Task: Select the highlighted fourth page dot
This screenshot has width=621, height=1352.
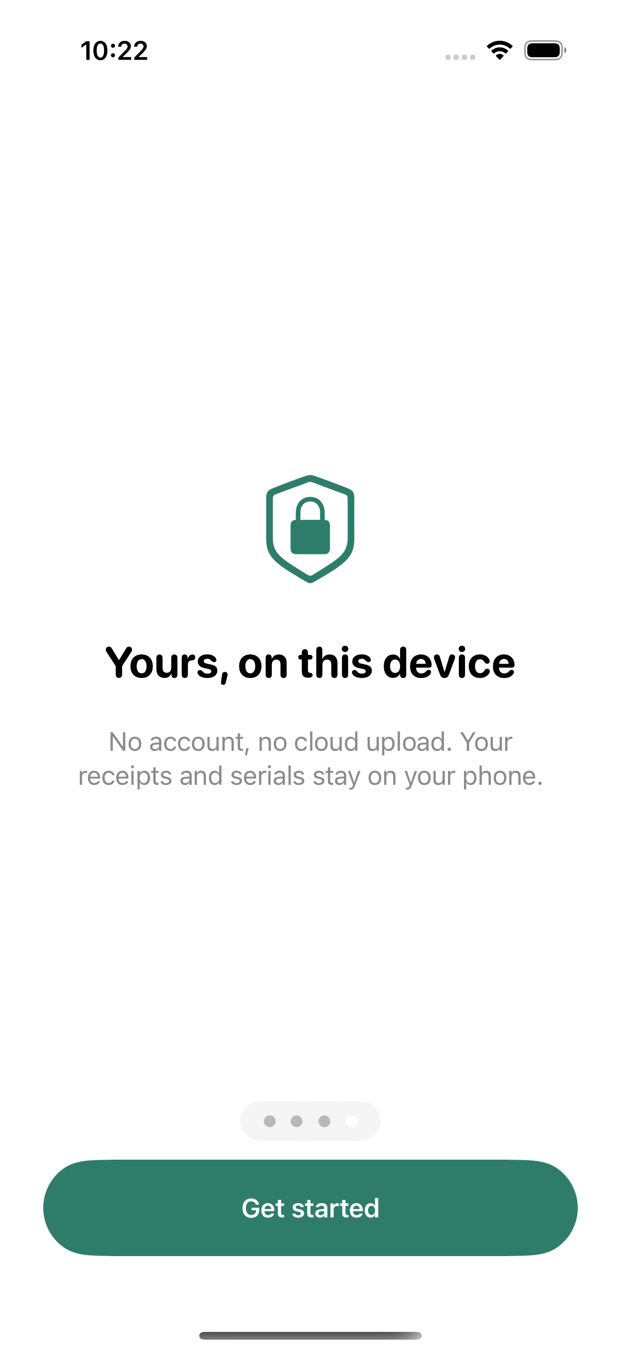Action: click(352, 1121)
